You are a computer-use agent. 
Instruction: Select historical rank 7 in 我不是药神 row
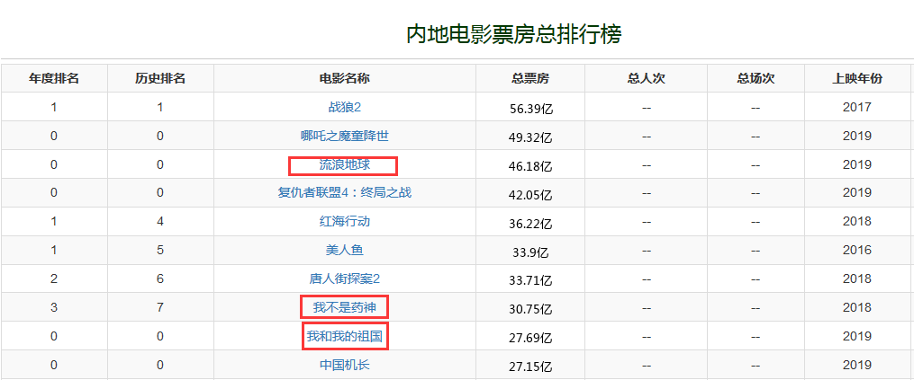(x=160, y=307)
